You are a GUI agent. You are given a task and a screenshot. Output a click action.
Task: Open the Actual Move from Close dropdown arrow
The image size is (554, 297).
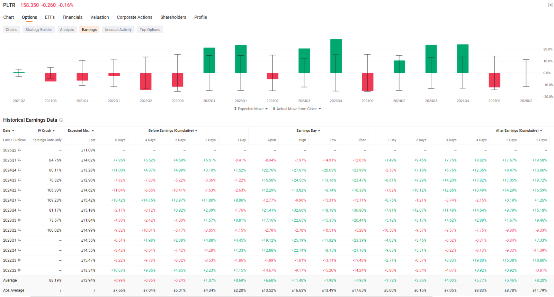tap(320, 109)
